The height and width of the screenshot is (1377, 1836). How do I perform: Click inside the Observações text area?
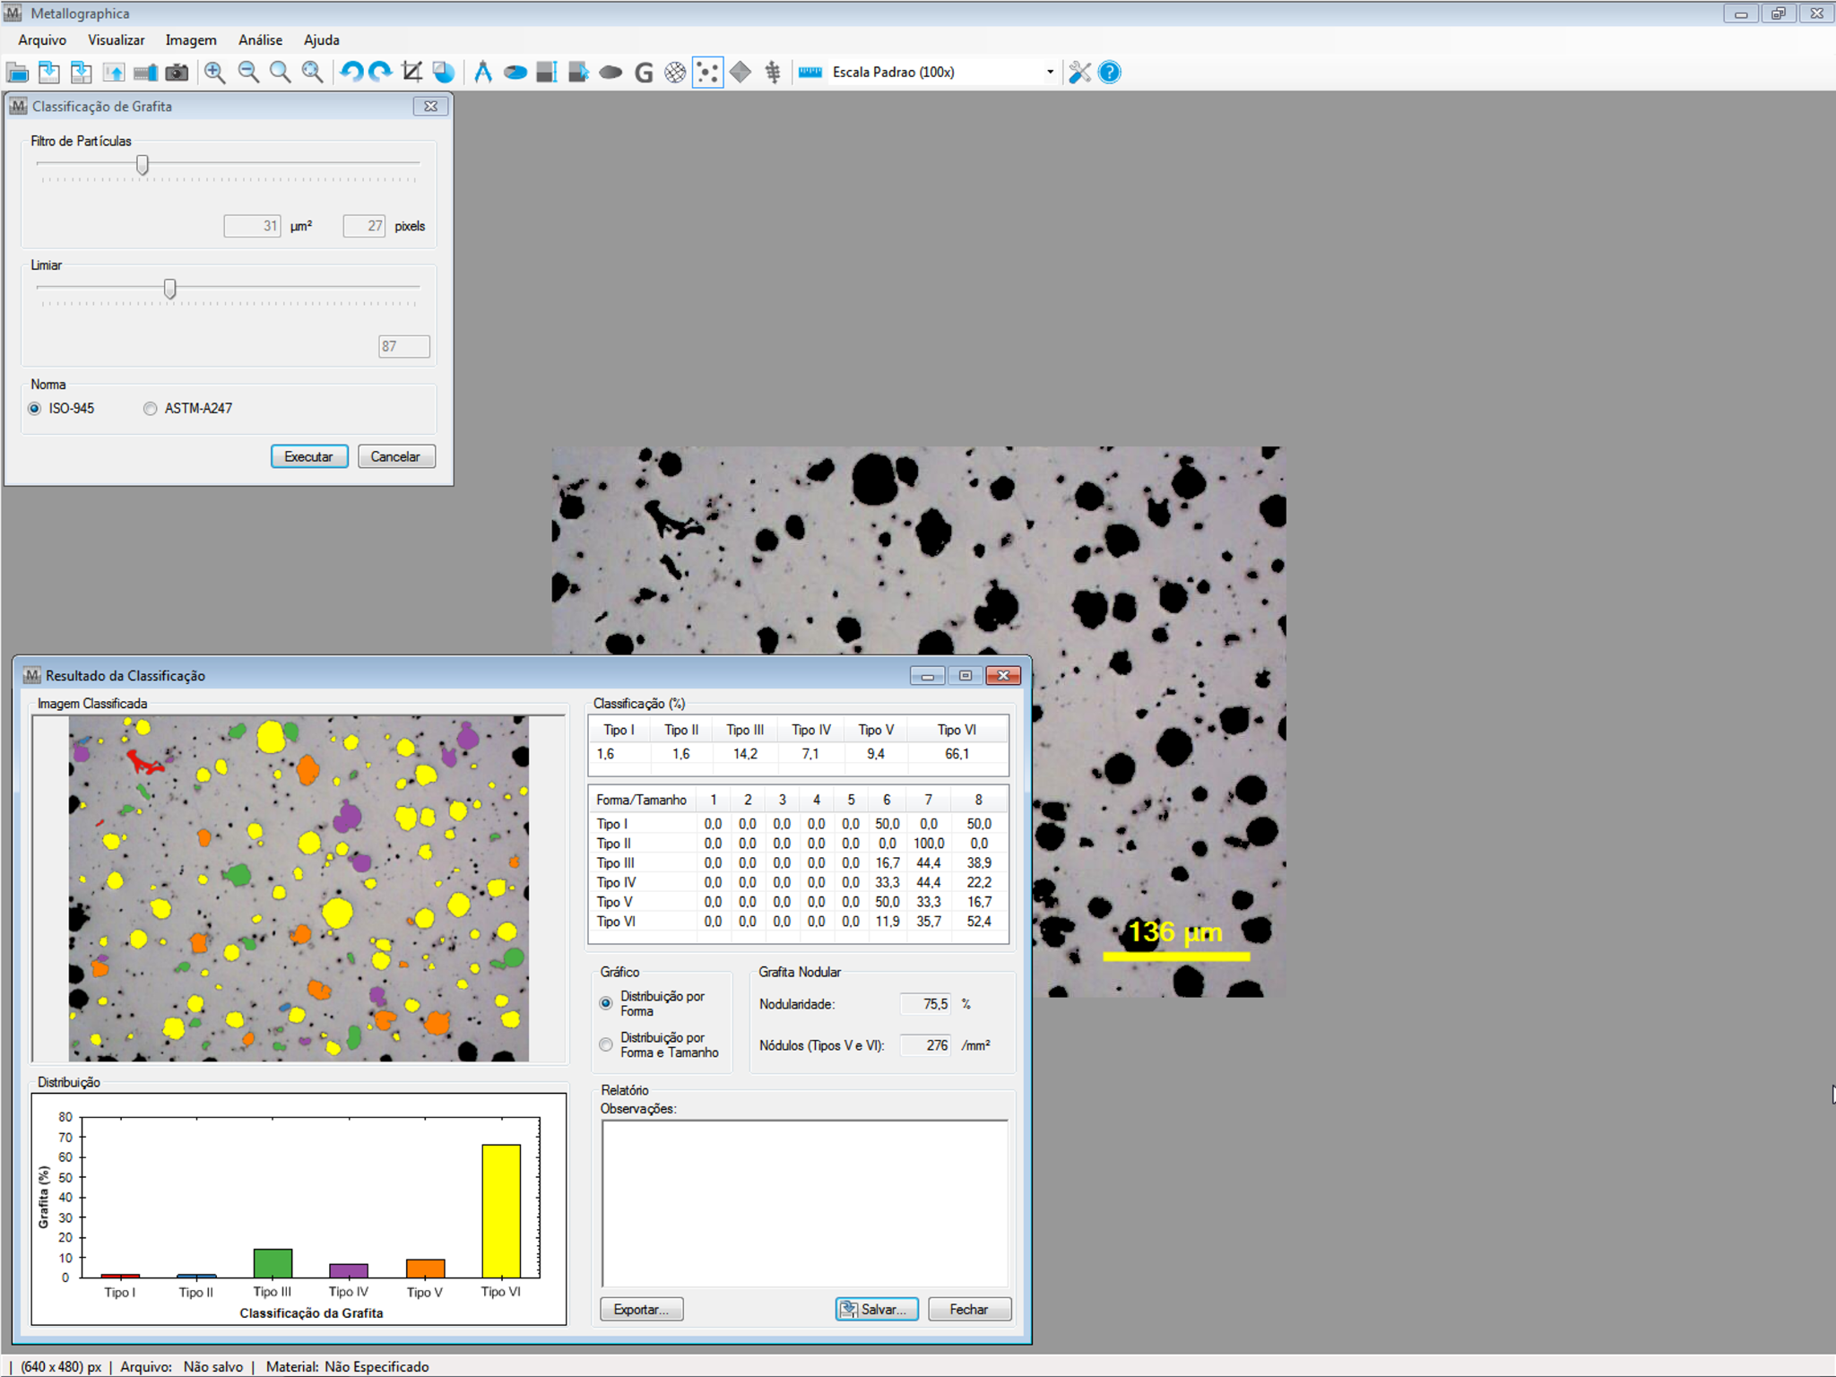[x=804, y=1203]
